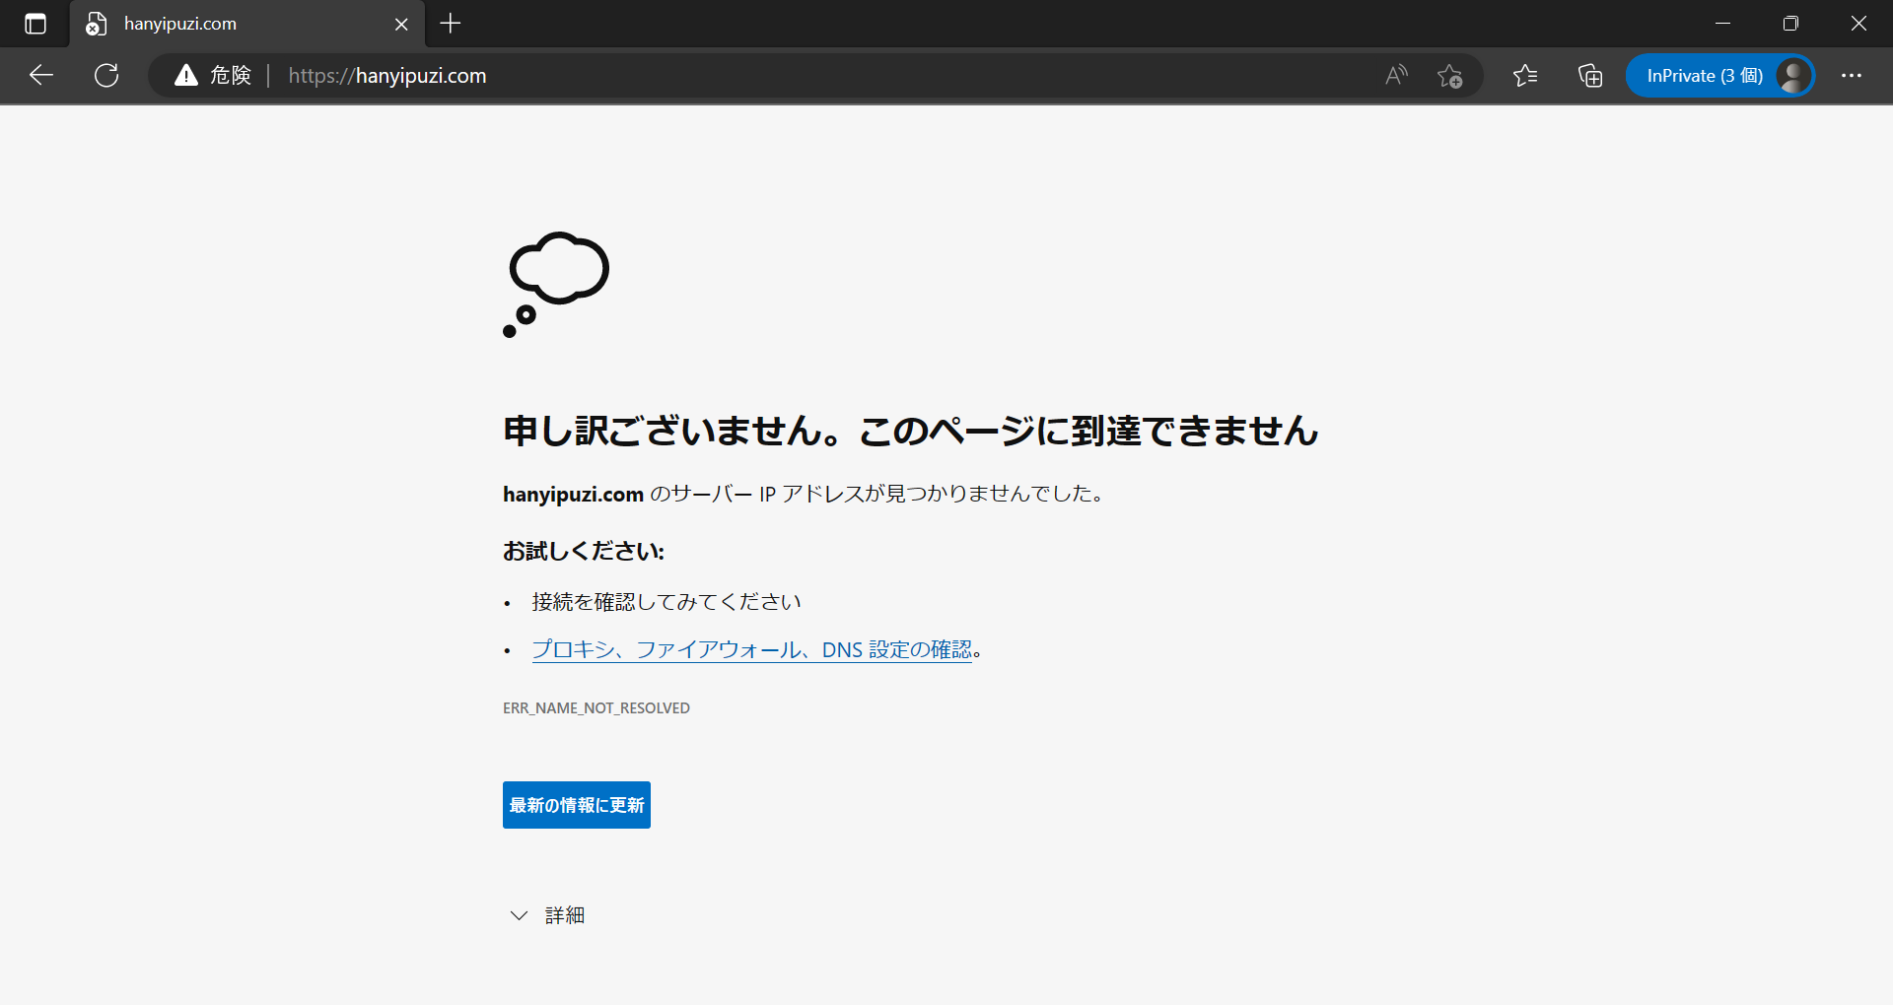The image size is (1893, 1005).
Task: Restore down the browser window
Action: [x=1790, y=24]
